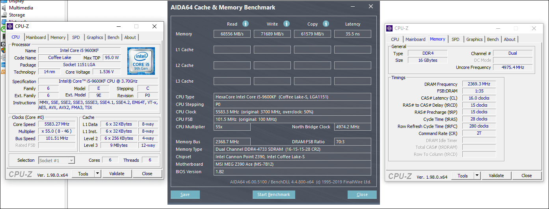
Task: Switch to CPU tab in right CPU-Z
Action: 395,39
